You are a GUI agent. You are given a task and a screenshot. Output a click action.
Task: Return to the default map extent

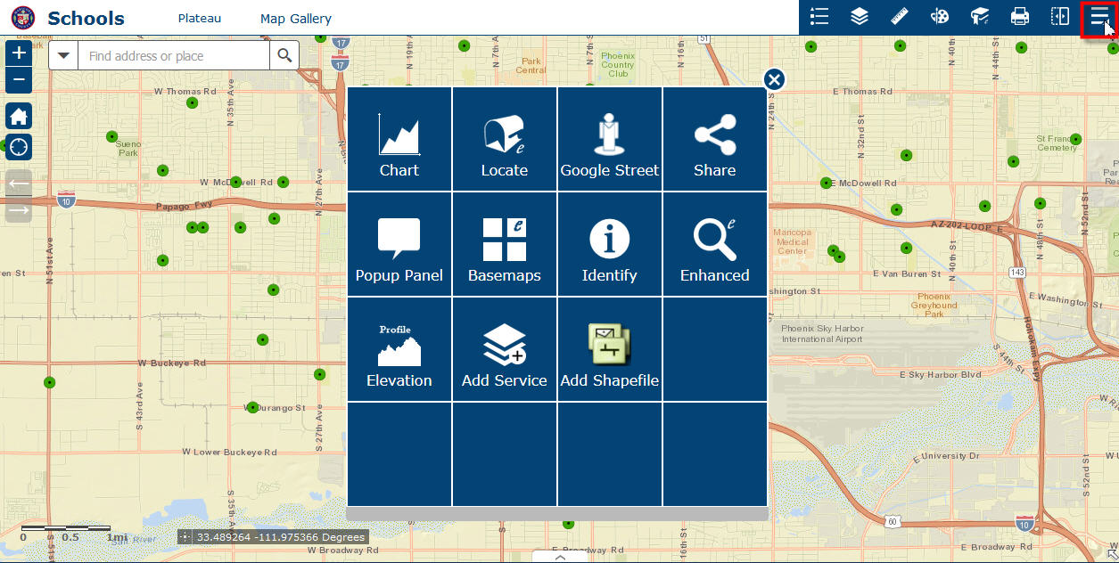click(x=19, y=116)
